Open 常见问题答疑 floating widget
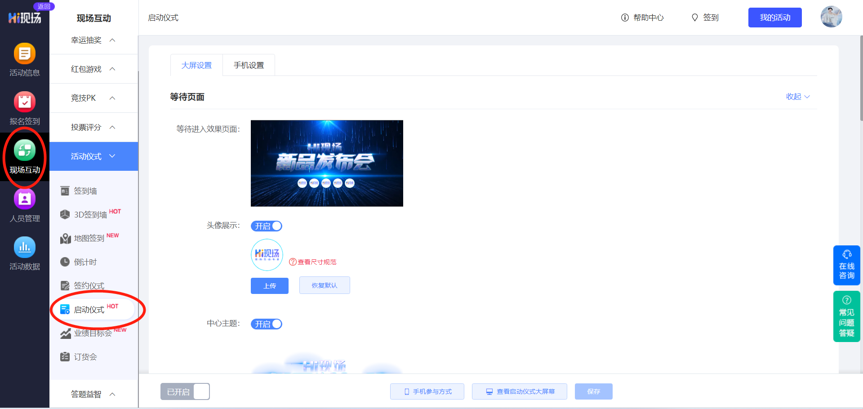This screenshot has width=863, height=409. pos(847,316)
